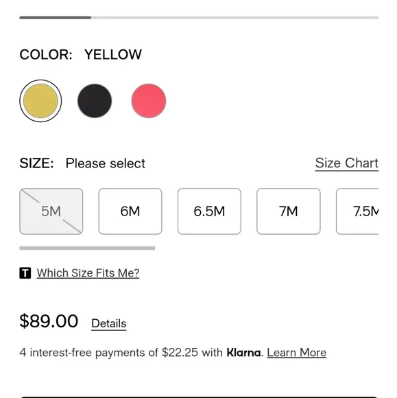Open the Size Chart link

347,163
